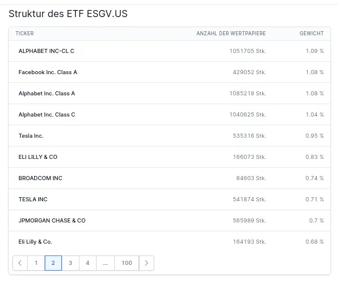Click the 0.74 % weight value

(x=314, y=178)
